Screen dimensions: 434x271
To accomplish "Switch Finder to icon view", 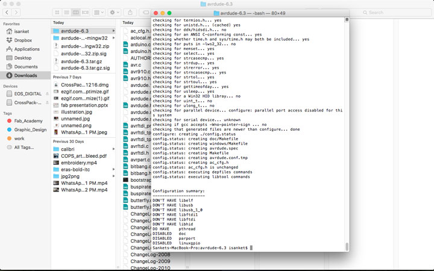I will click(57, 13).
